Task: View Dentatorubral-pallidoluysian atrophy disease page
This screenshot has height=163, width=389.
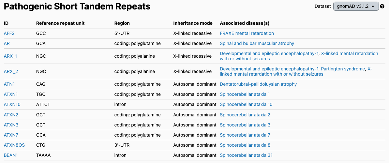Action: pos(258,84)
